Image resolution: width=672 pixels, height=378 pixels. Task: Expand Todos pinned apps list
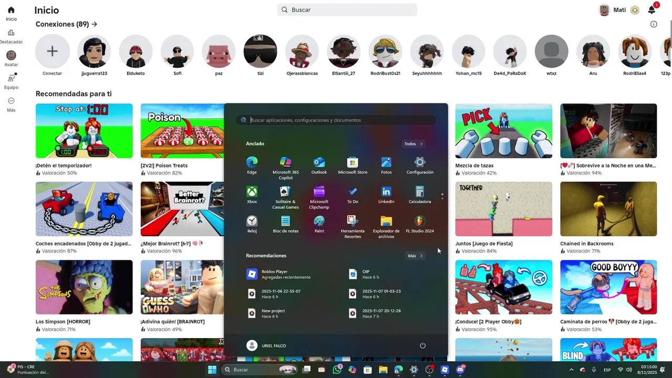tap(413, 144)
